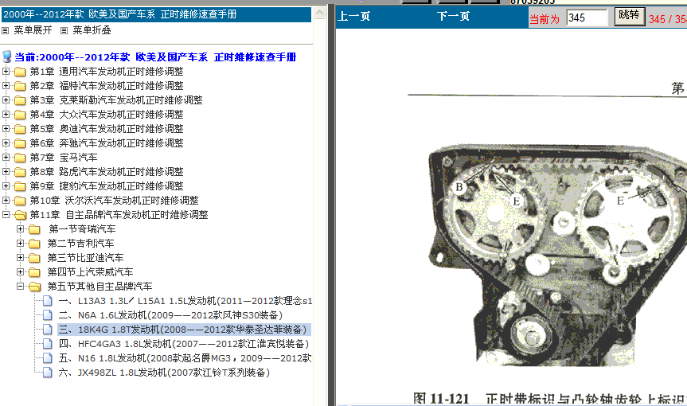The width and height of the screenshot is (687, 406).
Task: Go to next page with 下一页
Action: [453, 17]
